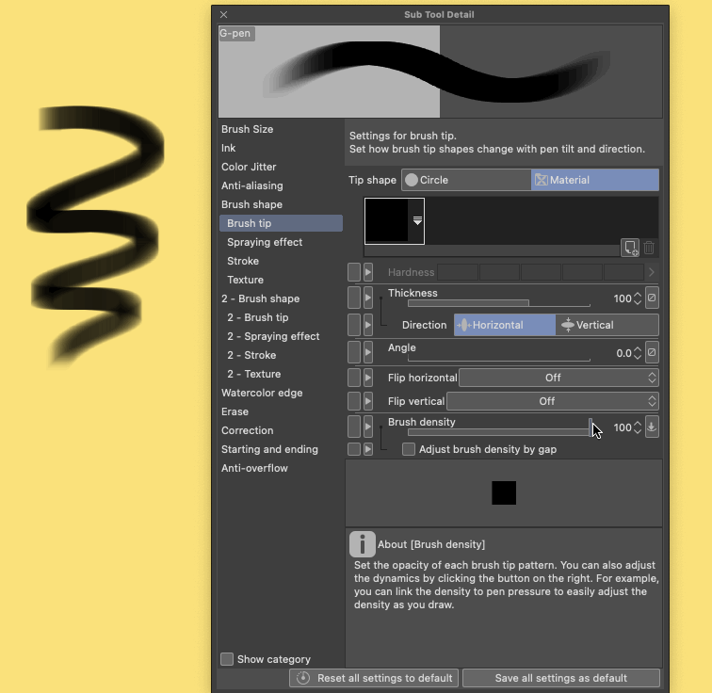This screenshot has width=712, height=693.
Task: Click the Brush density value stepper arrows
Action: pyautogui.click(x=638, y=427)
